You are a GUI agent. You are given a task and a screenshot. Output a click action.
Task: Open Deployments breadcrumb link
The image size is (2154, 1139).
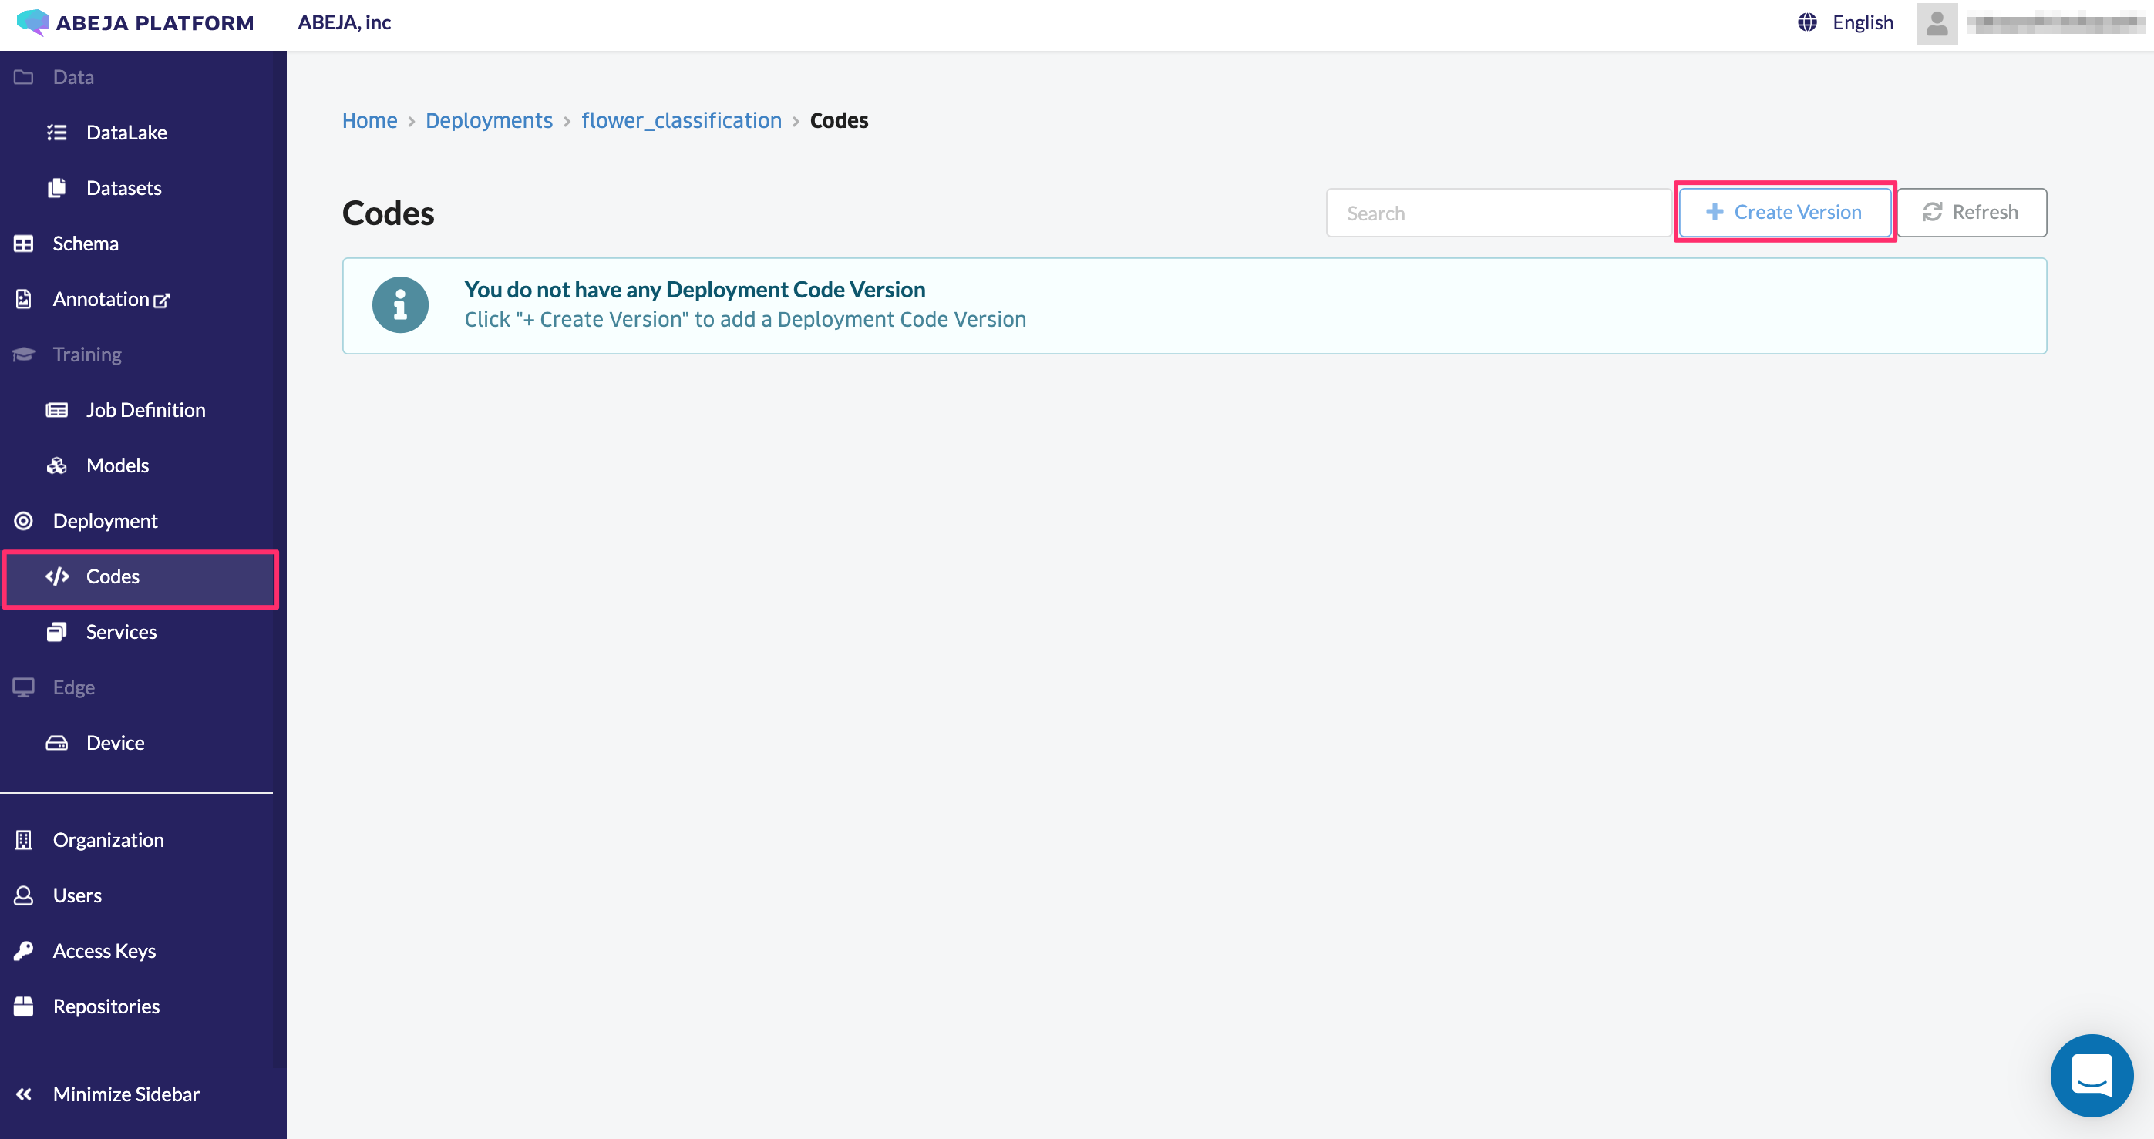(490, 120)
